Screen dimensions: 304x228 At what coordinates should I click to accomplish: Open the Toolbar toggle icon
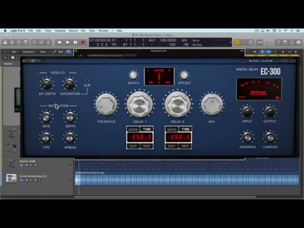click(x=25, y=42)
